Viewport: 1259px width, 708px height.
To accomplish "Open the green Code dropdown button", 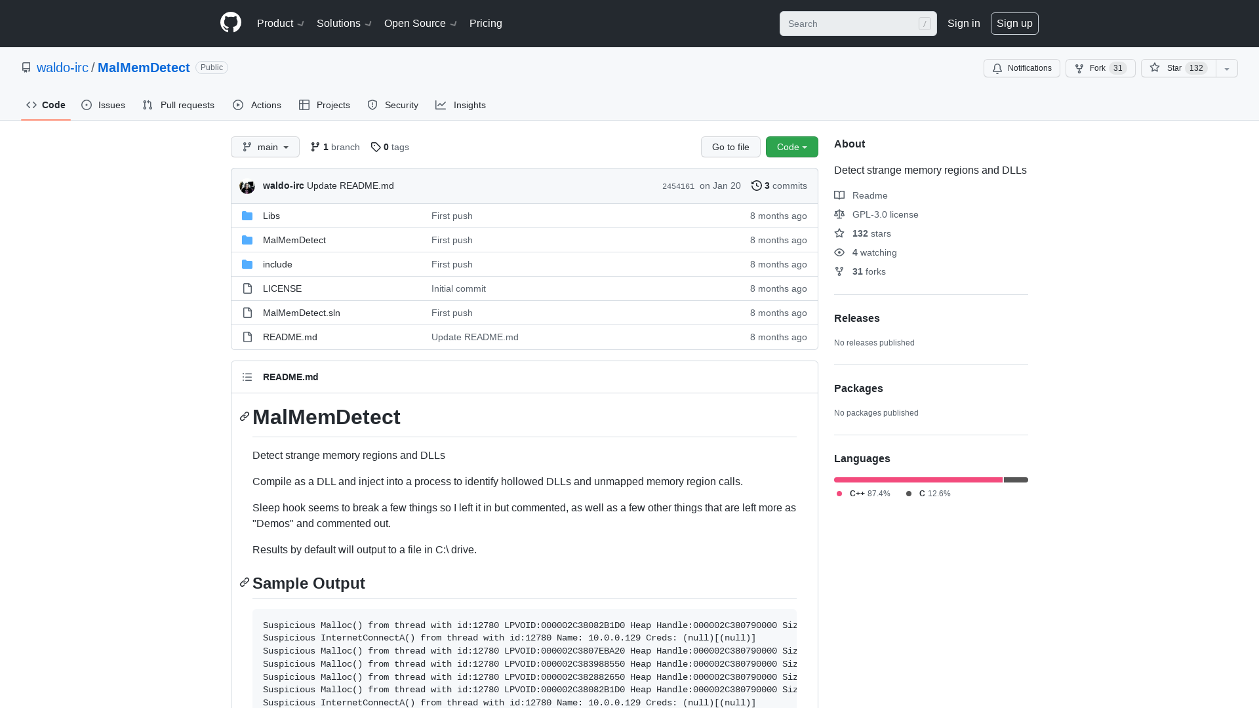I will point(792,147).
